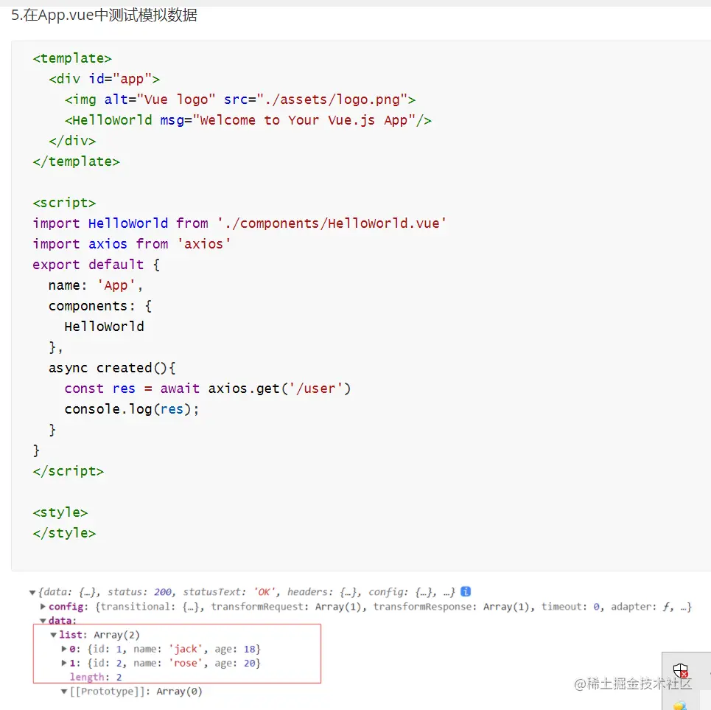Click the closing "</script>" line
This screenshot has height=710, width=711.
point(69,471)
